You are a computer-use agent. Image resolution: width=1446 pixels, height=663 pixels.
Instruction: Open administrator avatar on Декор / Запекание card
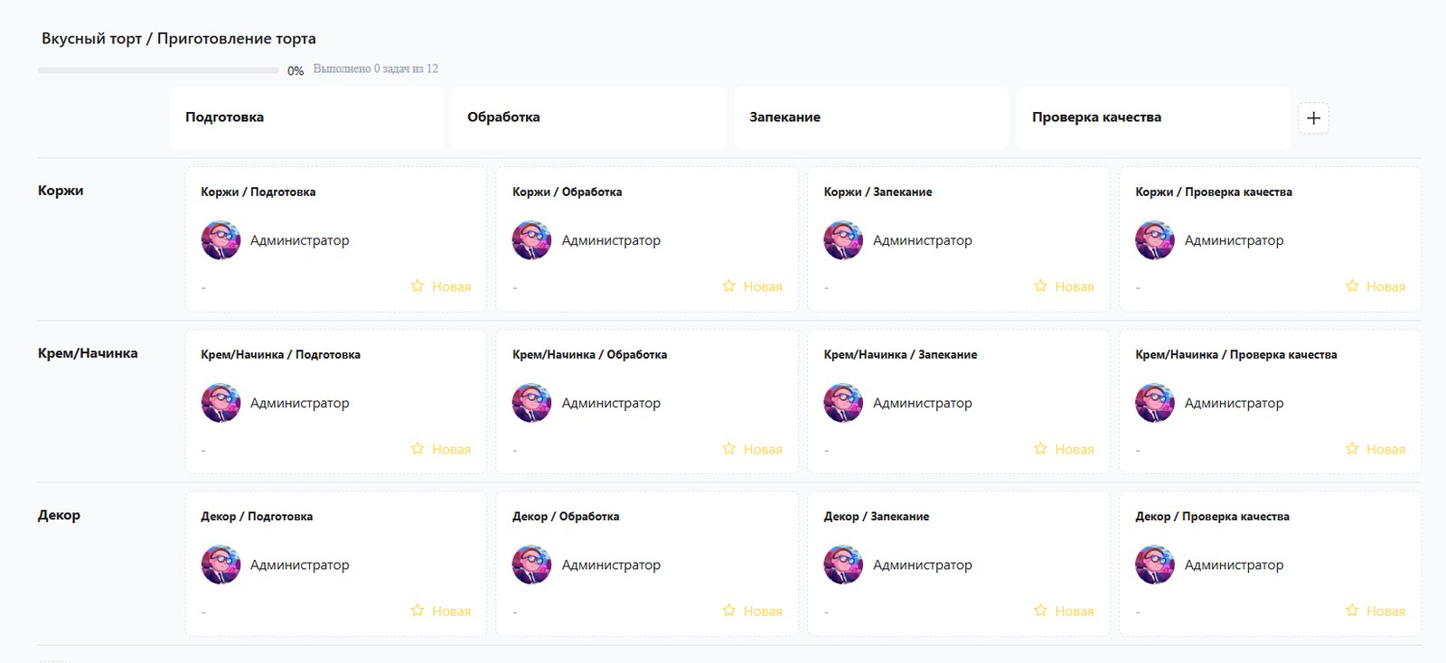click(843, 565)
